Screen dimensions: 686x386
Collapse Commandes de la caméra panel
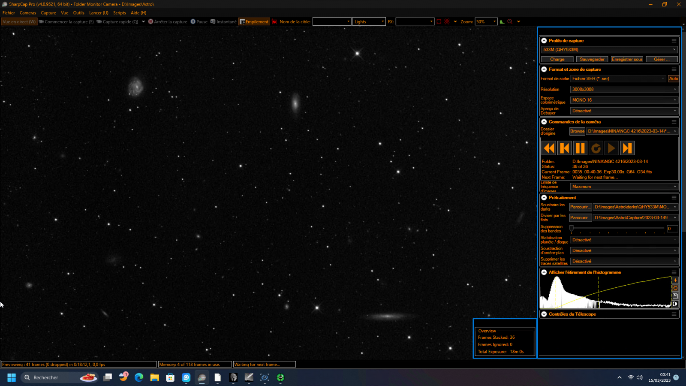[x=544, y=122]
